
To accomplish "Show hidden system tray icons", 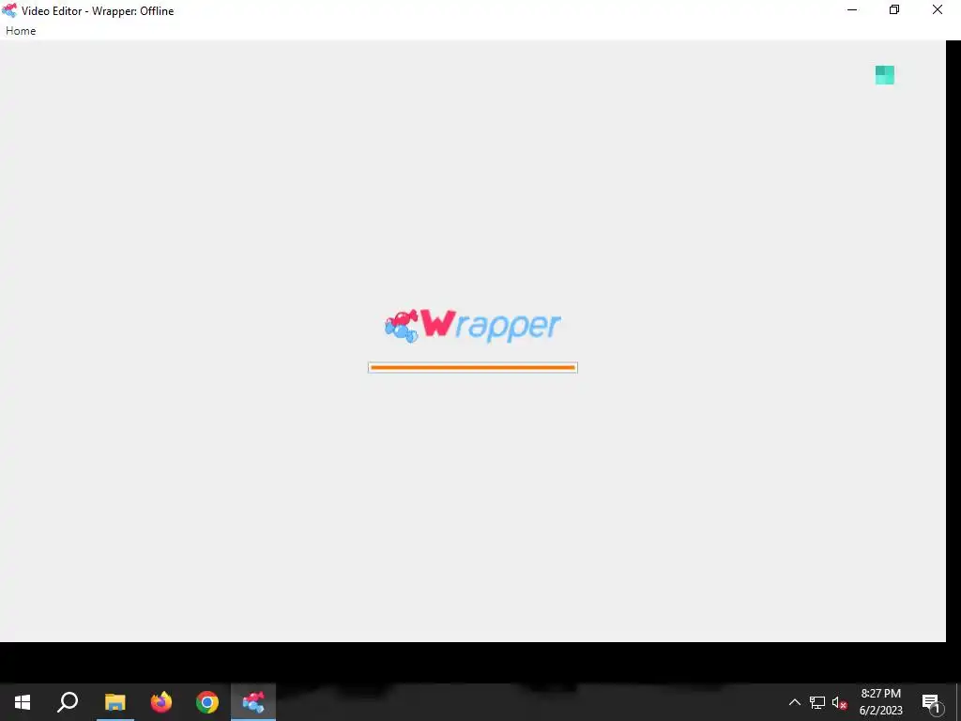I will click(x=794, y=702).
